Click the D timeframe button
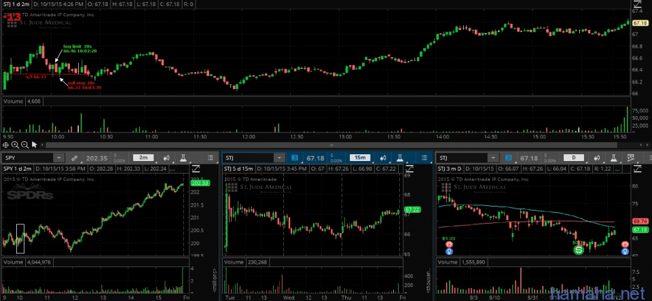 click(575, 158)
